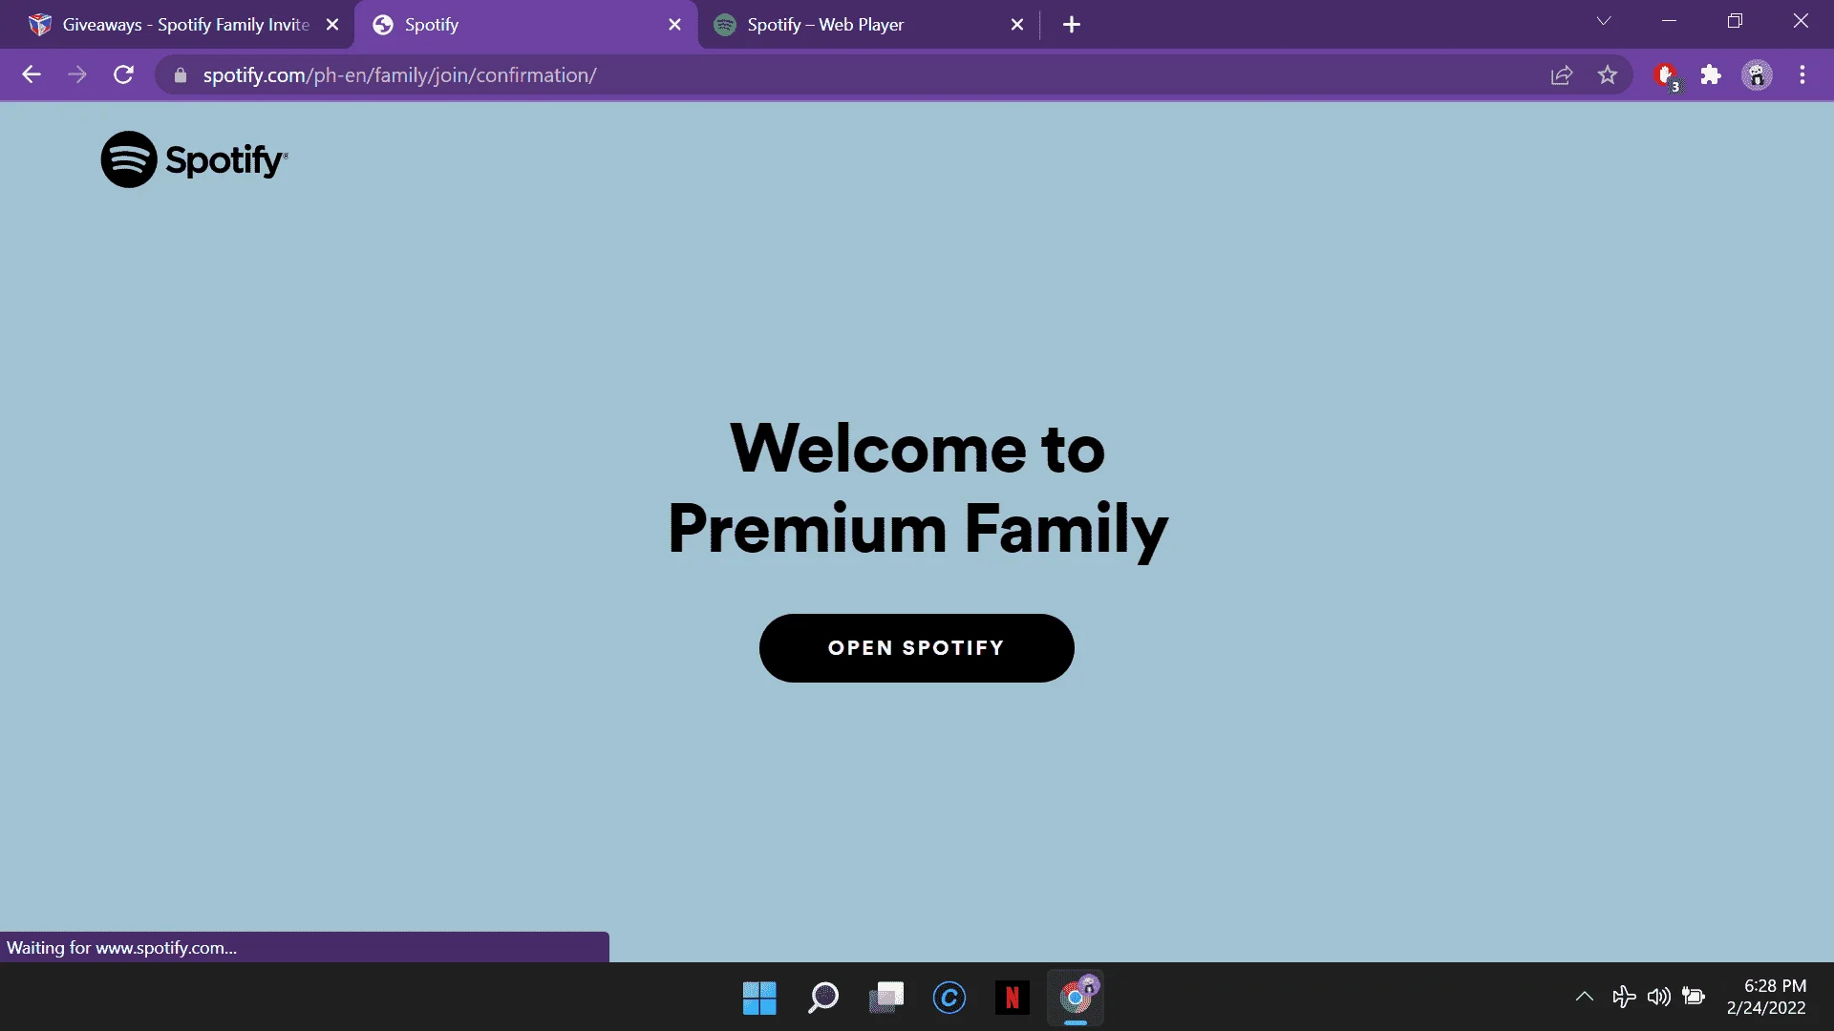Select the Spotify confirmation tab
The image size is (1834, 1031).
click(525, 25)
